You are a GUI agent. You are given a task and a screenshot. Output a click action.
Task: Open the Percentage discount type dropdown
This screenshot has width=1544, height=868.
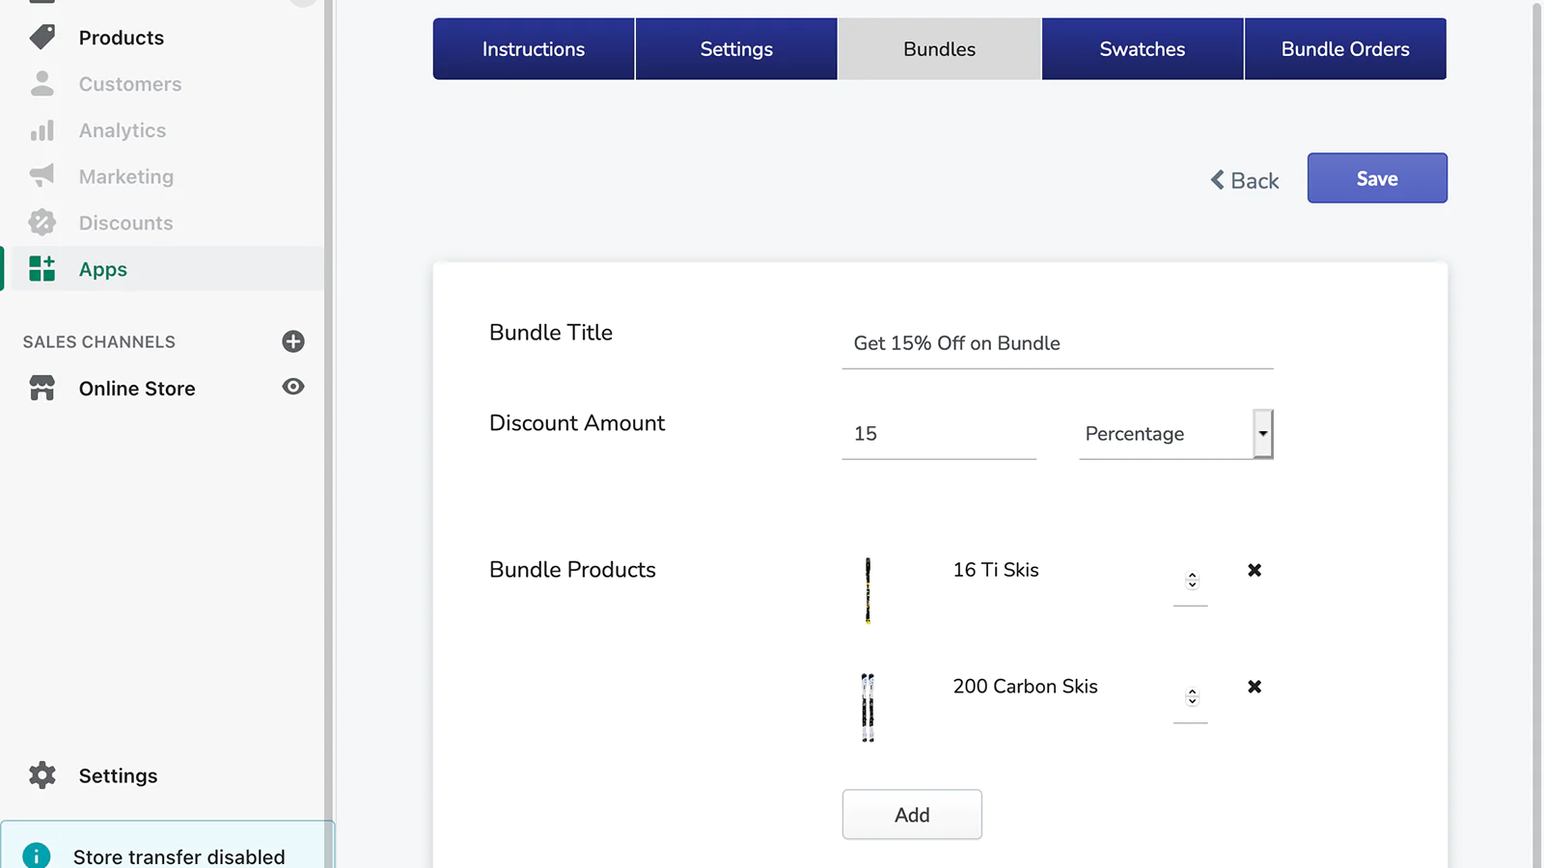click(x=1262, y=433)
